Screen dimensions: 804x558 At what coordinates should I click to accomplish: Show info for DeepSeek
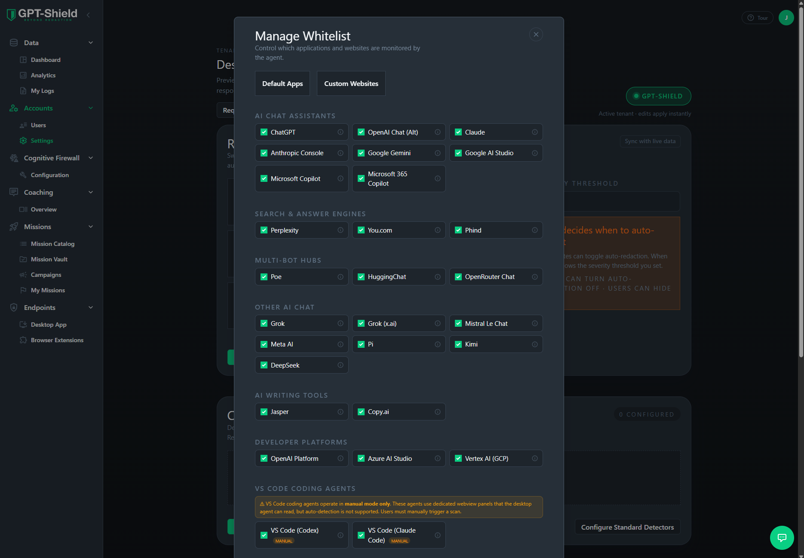[341, 365]
